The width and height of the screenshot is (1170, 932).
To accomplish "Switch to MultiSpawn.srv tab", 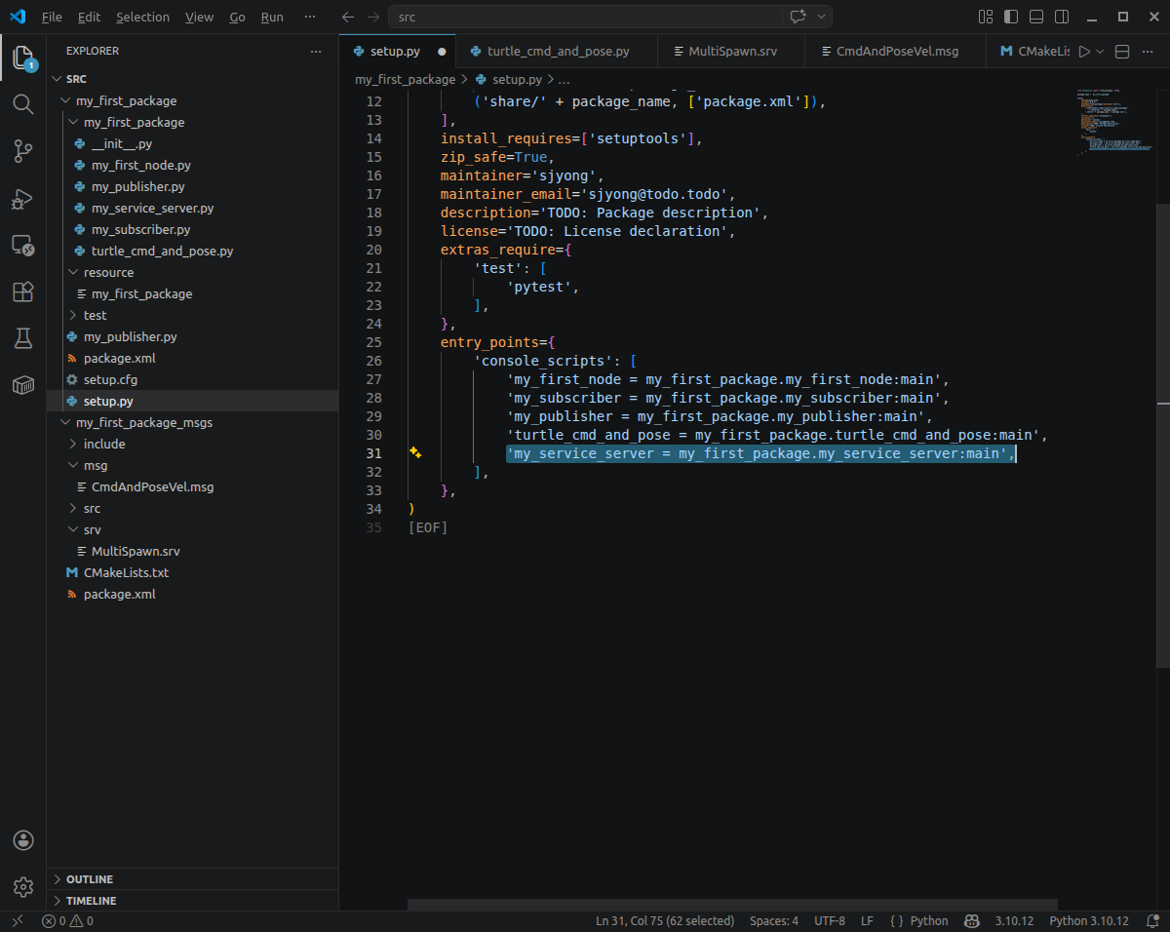I will pos(732,51).
